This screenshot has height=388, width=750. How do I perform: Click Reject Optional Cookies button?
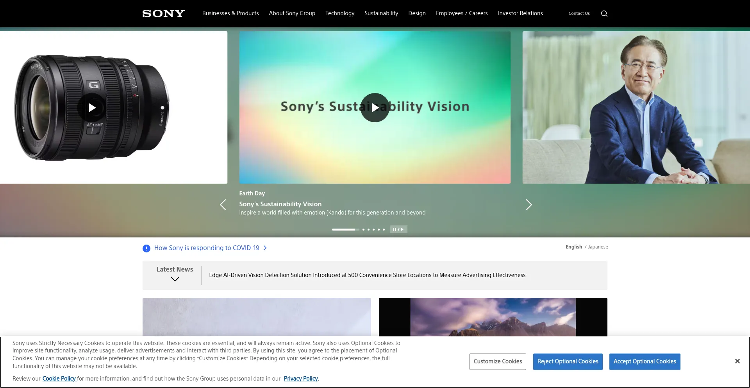coord(568,361)
